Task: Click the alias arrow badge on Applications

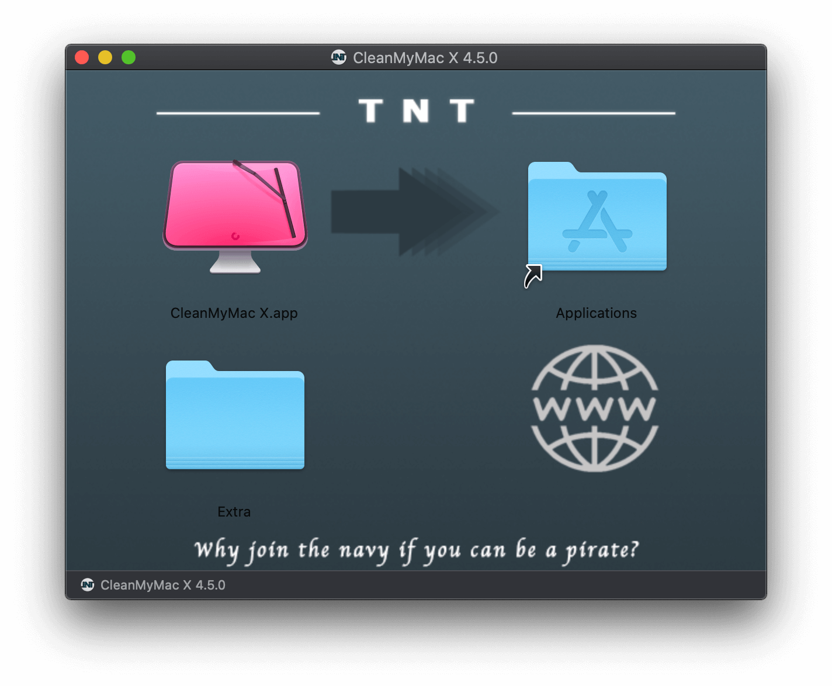Action: (x=533, y=276)
